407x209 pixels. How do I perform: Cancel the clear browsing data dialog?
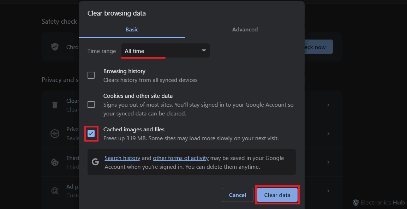click(x=238, y=195)
